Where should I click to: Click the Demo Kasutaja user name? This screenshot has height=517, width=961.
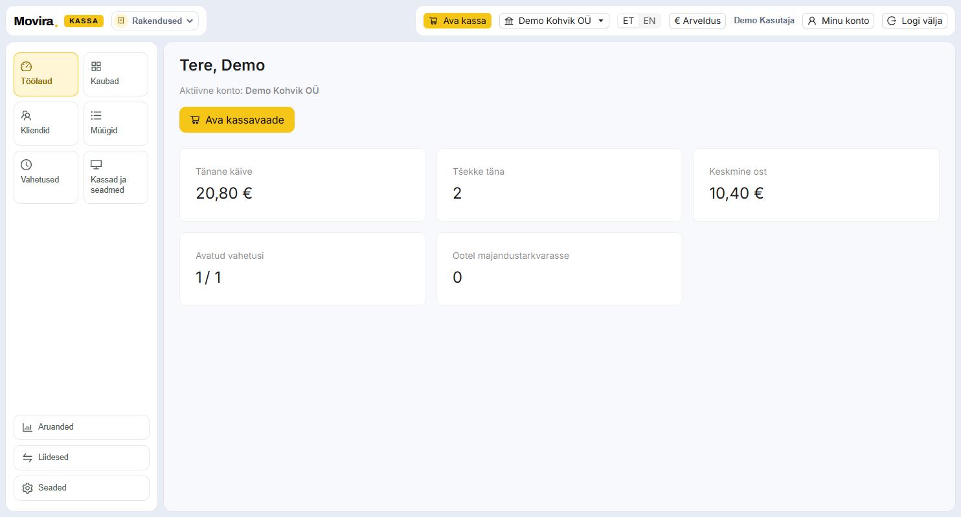tap(764, 21)
